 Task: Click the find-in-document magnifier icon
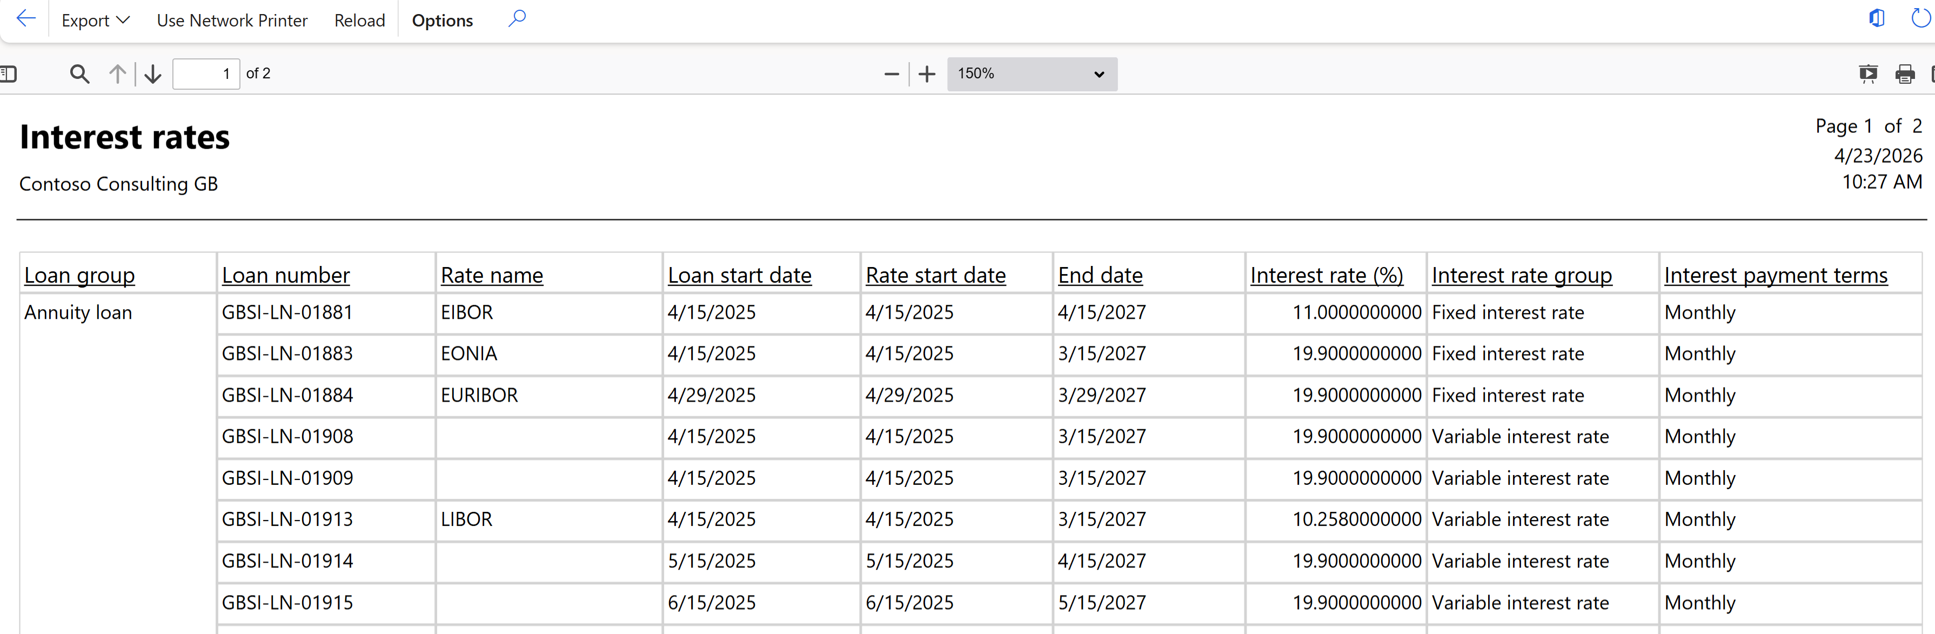tap(79, 74)
